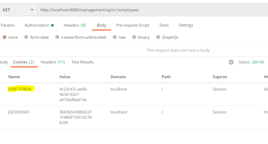Viewport: 268px width, 144px height.
Task: Click the XSRF-TOKEN cookie name
Action: click(x=20, y=89)
